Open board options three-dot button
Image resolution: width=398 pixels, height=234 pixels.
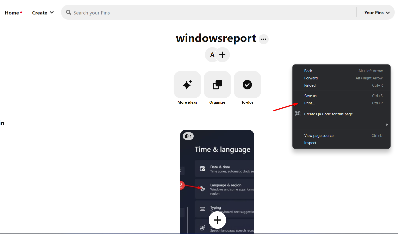[x=263, y=39]
